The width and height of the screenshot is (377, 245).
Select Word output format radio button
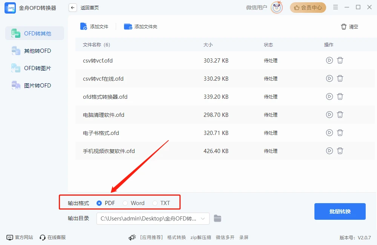pos(125,203)
